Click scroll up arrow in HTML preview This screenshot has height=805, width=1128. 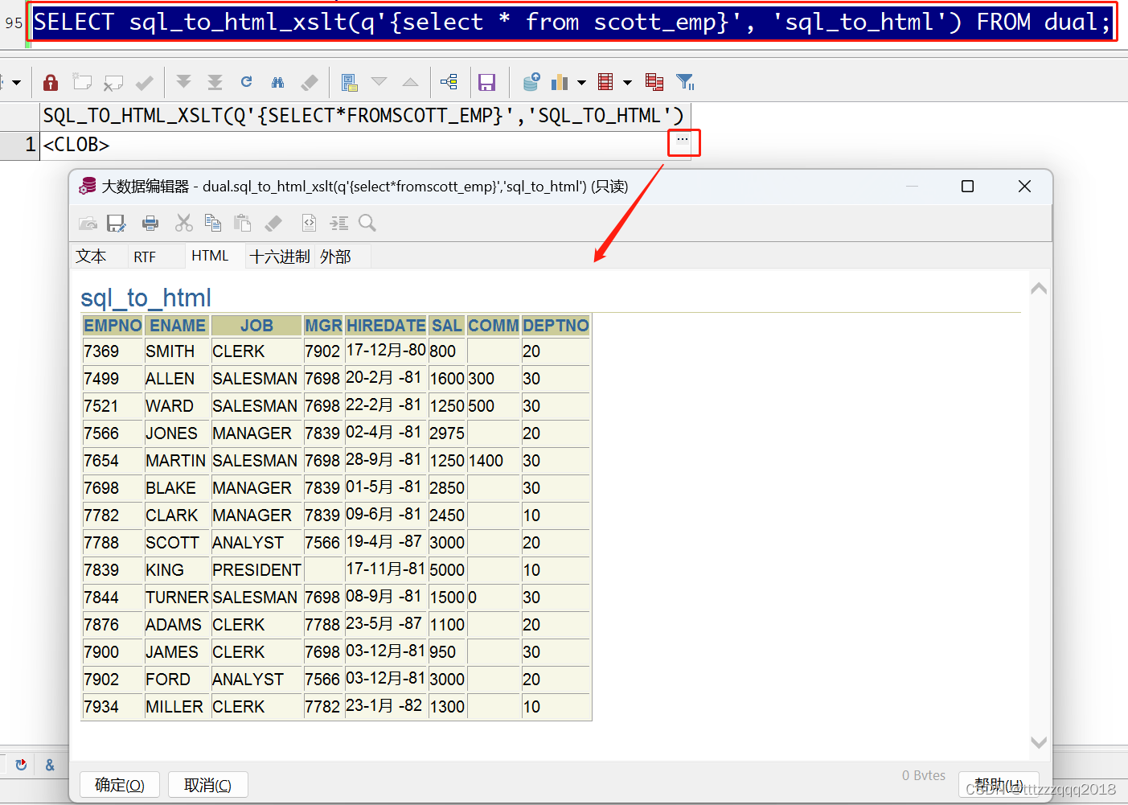1039,288
